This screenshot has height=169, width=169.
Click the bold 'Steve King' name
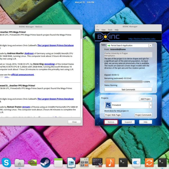click(38, 64)
